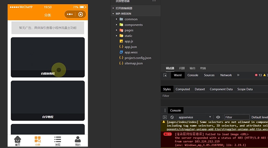Switch to the Network tab

pyautogui.click(x=226, y=75)
